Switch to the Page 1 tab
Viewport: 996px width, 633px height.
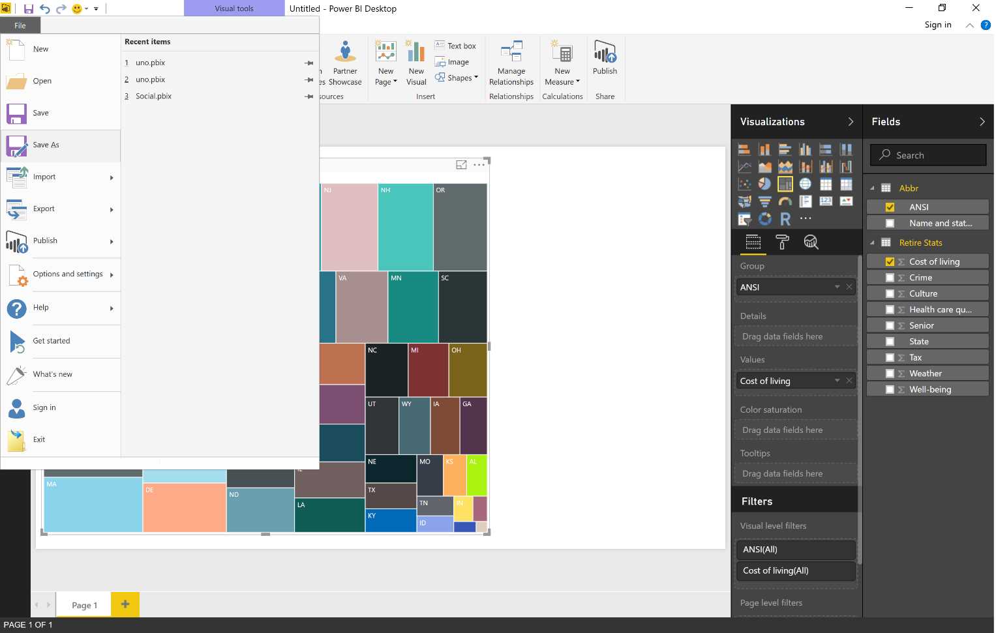pyautogui.click(x=83, y=605)
